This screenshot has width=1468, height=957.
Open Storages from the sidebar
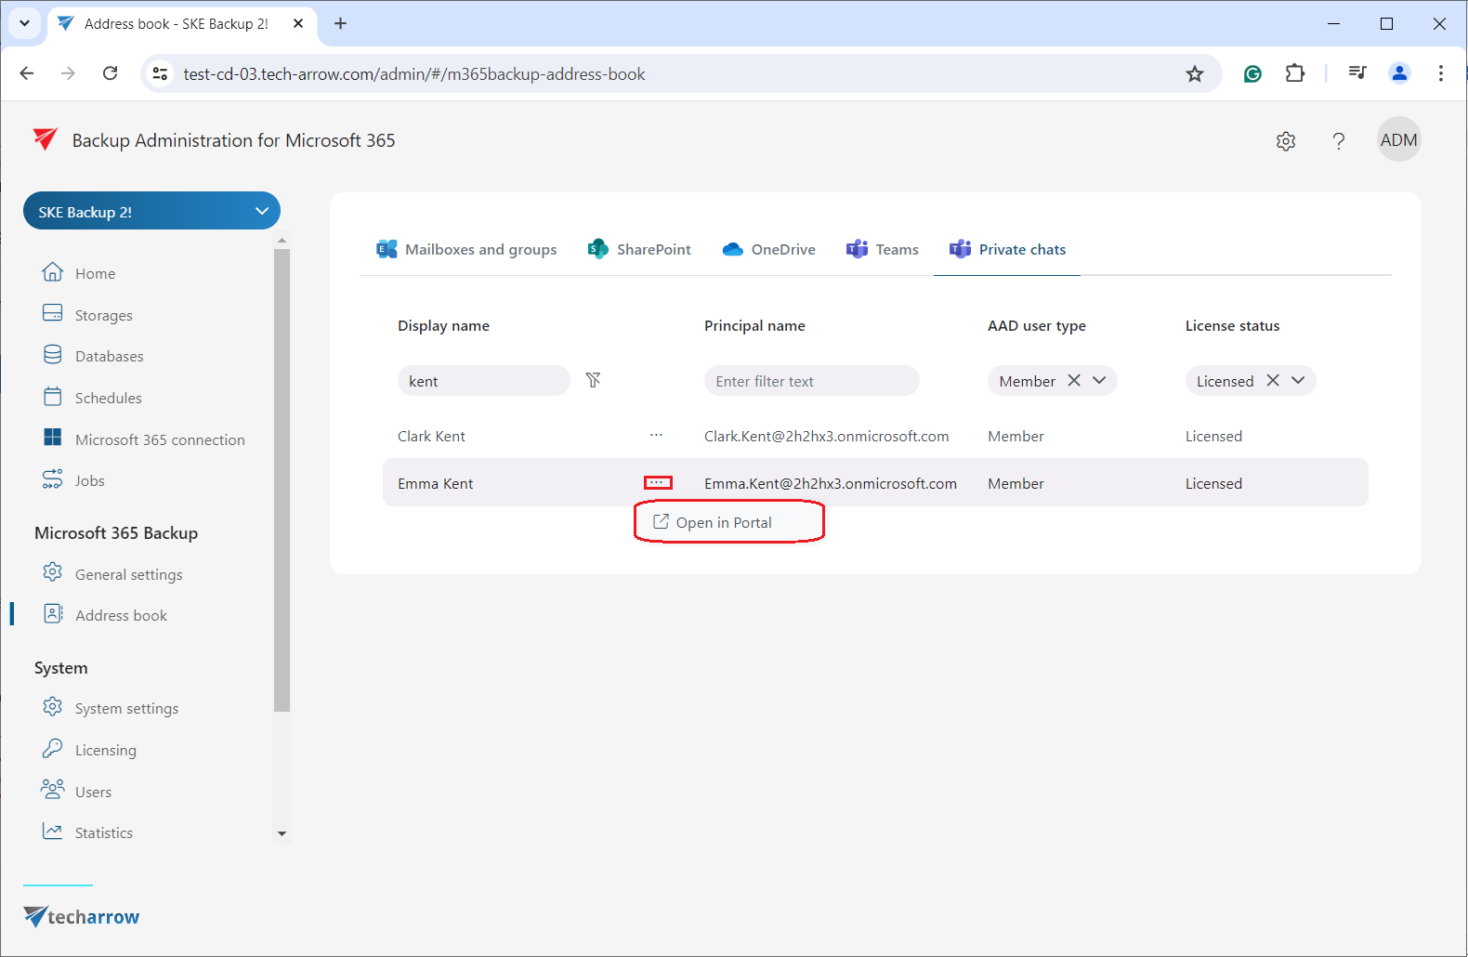(103, 315)
